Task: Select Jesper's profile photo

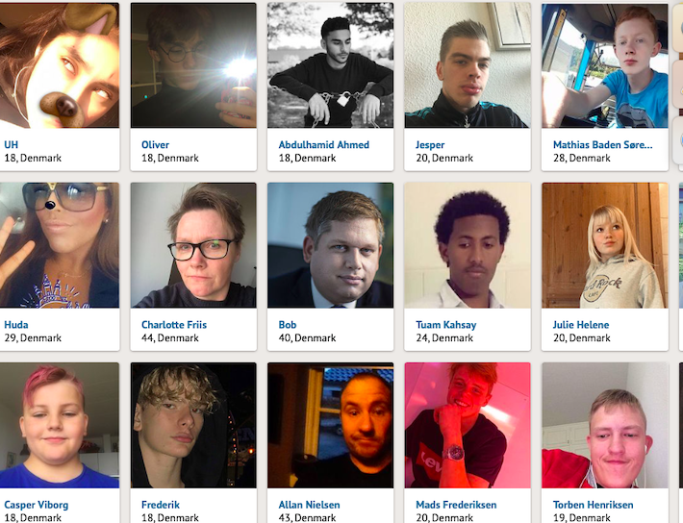Action: (x=468, y=65)
